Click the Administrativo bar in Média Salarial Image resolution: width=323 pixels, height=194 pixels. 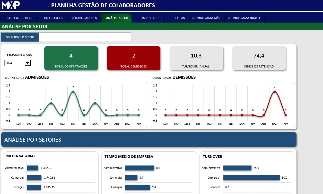(32, 168)
